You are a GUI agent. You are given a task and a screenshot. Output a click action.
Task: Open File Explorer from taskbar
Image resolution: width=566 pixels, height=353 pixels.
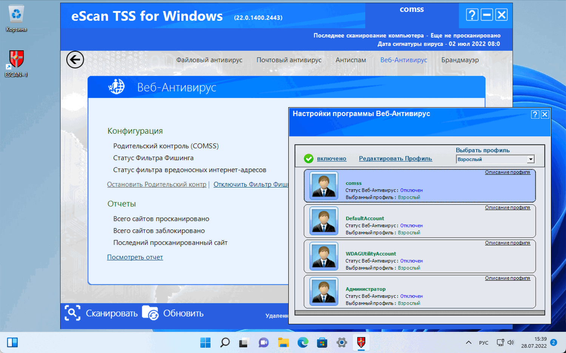point(283,342)
